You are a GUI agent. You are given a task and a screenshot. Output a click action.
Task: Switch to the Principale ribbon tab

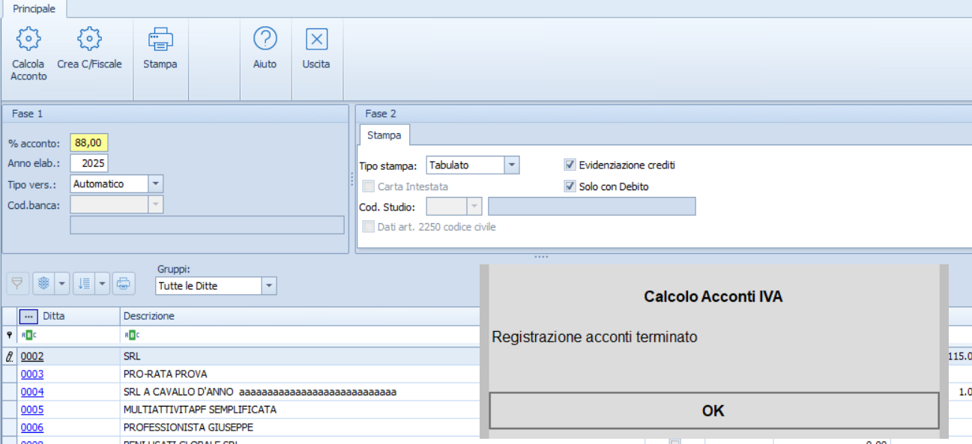click(x=34, y=9)
